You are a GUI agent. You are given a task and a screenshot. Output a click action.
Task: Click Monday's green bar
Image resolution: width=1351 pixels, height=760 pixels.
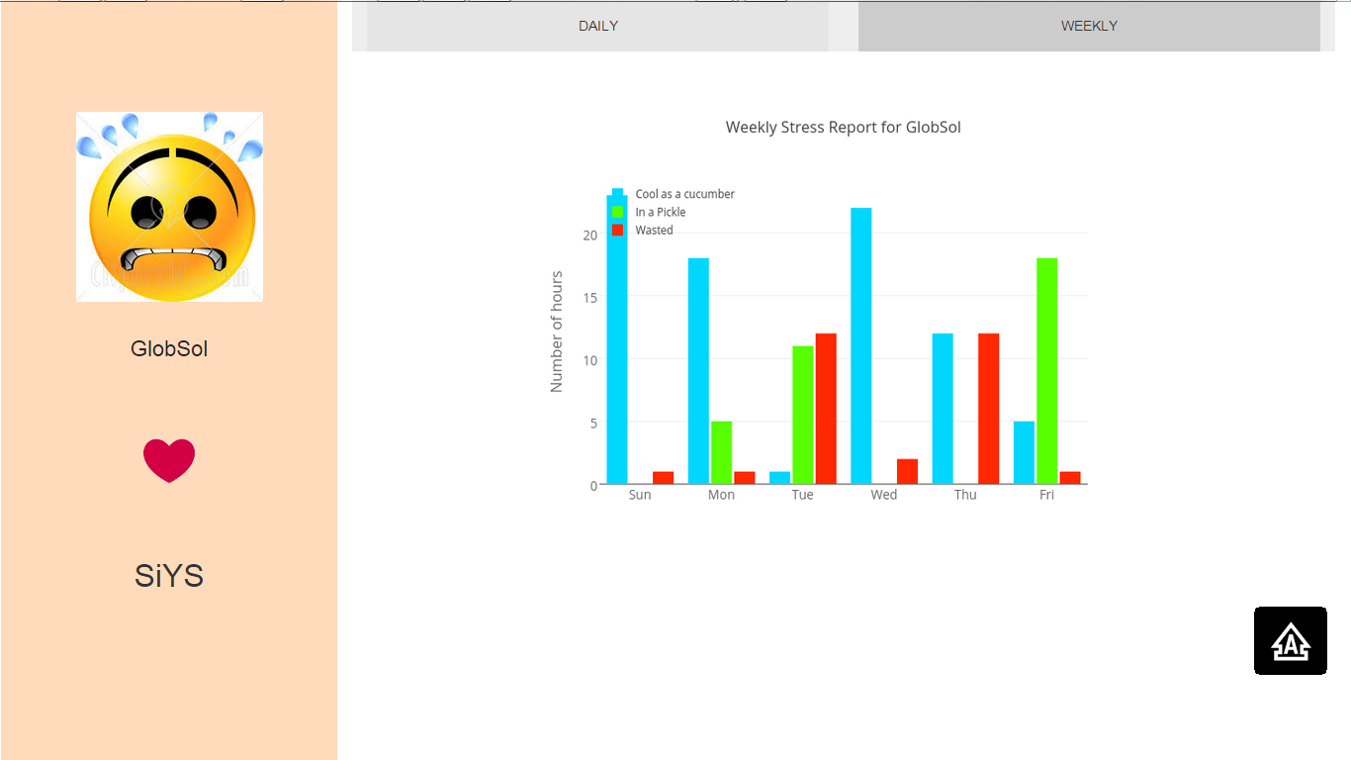(x=721, y=453)
